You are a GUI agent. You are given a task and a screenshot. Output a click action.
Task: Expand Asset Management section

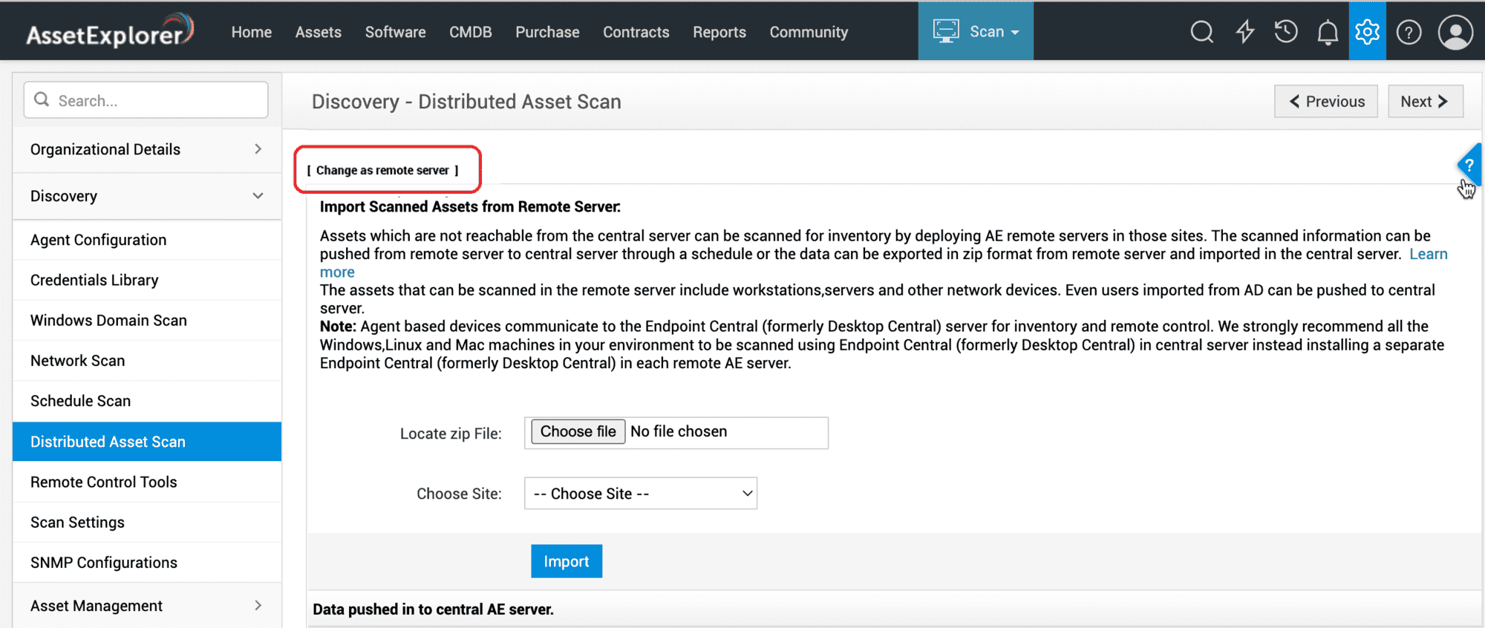click(x=147, y=606)
